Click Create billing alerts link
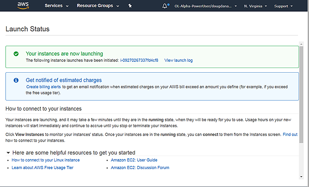This screenshot has width=309, height=187. click(43, 87)
